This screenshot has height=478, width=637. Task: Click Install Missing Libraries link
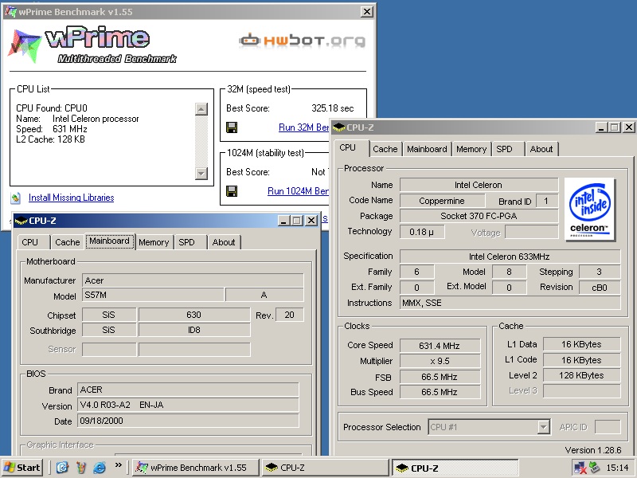tap(71, 198)
